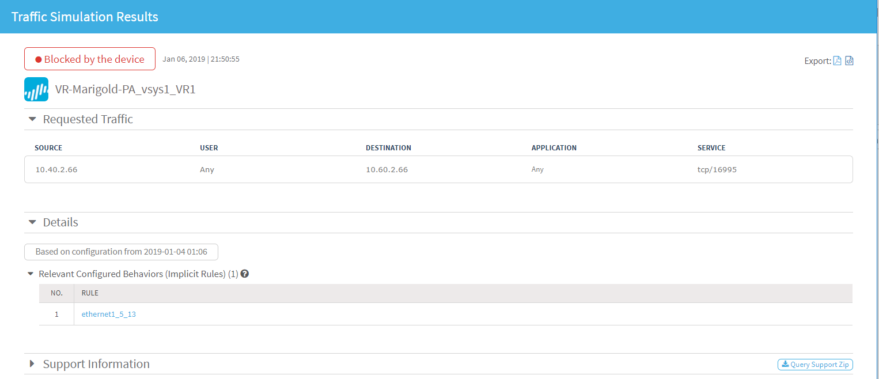879x379 pixels.
Task: Click the NO. column header
Action: [x=56, y=293]
